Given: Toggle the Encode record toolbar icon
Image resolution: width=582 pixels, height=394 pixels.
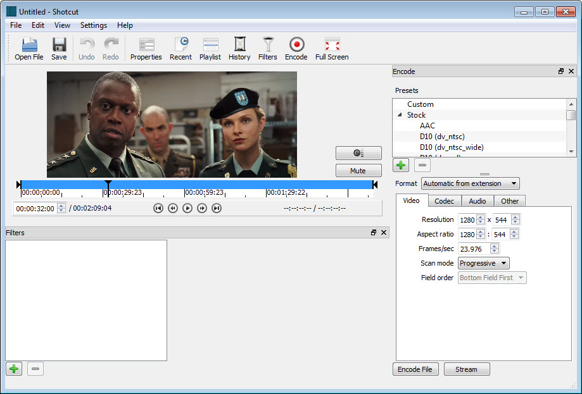Looking at the screenshot, I should point(296,49).
